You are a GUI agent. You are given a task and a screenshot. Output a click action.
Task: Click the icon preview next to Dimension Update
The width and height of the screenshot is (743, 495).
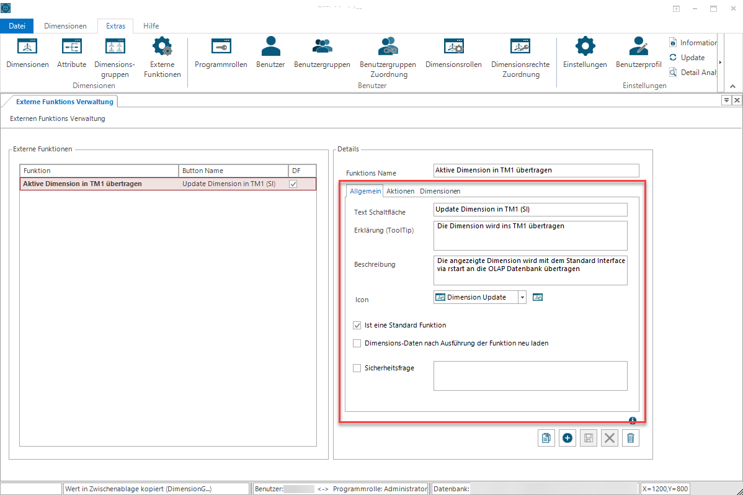coord(537,297)
